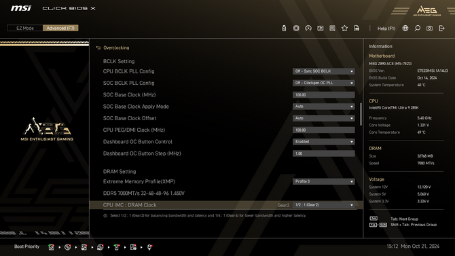The height and width of the screenshot is (256, 455).
Task: Select the Extreme Memory Profile(XMP) label
Action: click(x=139, y=181)
